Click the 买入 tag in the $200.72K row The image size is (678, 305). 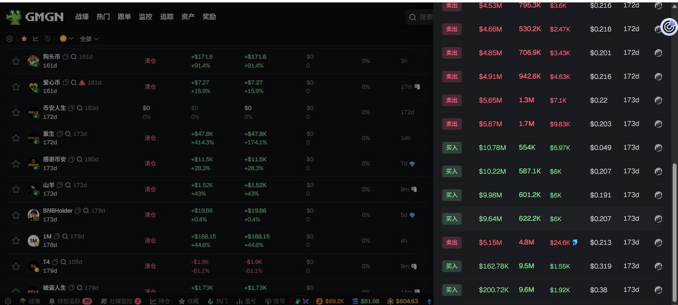click(x=451, y=290)
